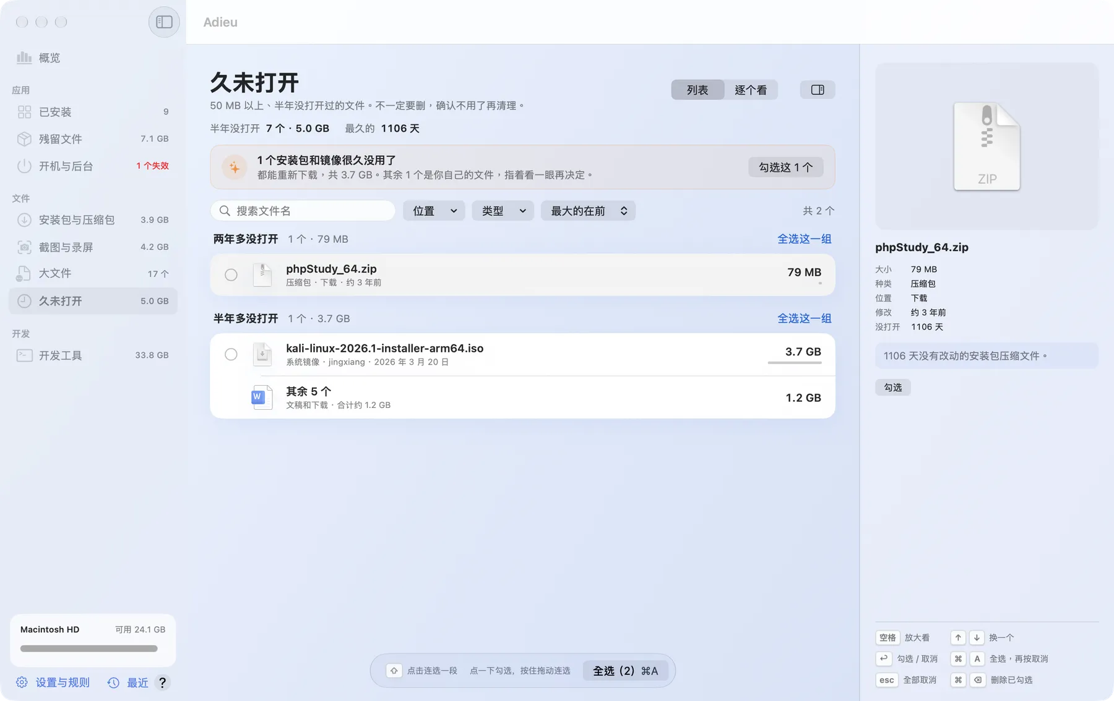The image size is (1114, 701).
Task: Click the question mark help button
Action: pos(162,682)
